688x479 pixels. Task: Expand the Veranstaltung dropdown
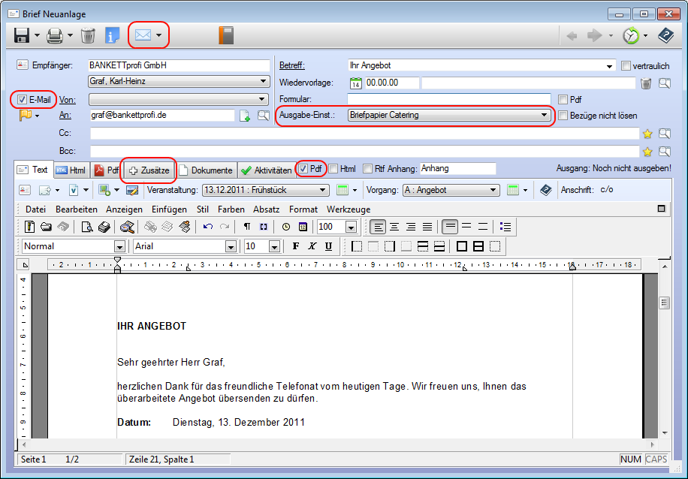323,190
